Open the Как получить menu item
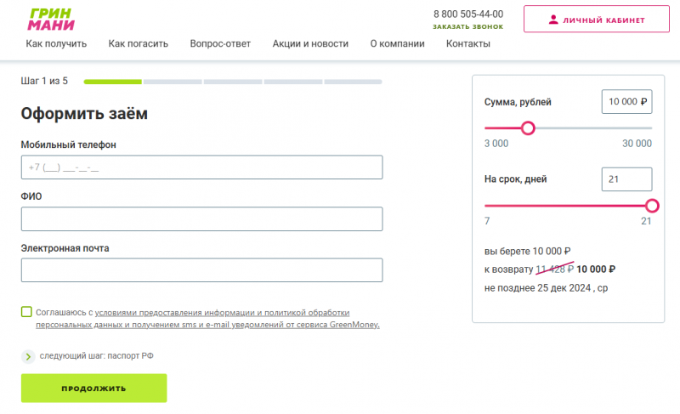 tap(56, 44)
